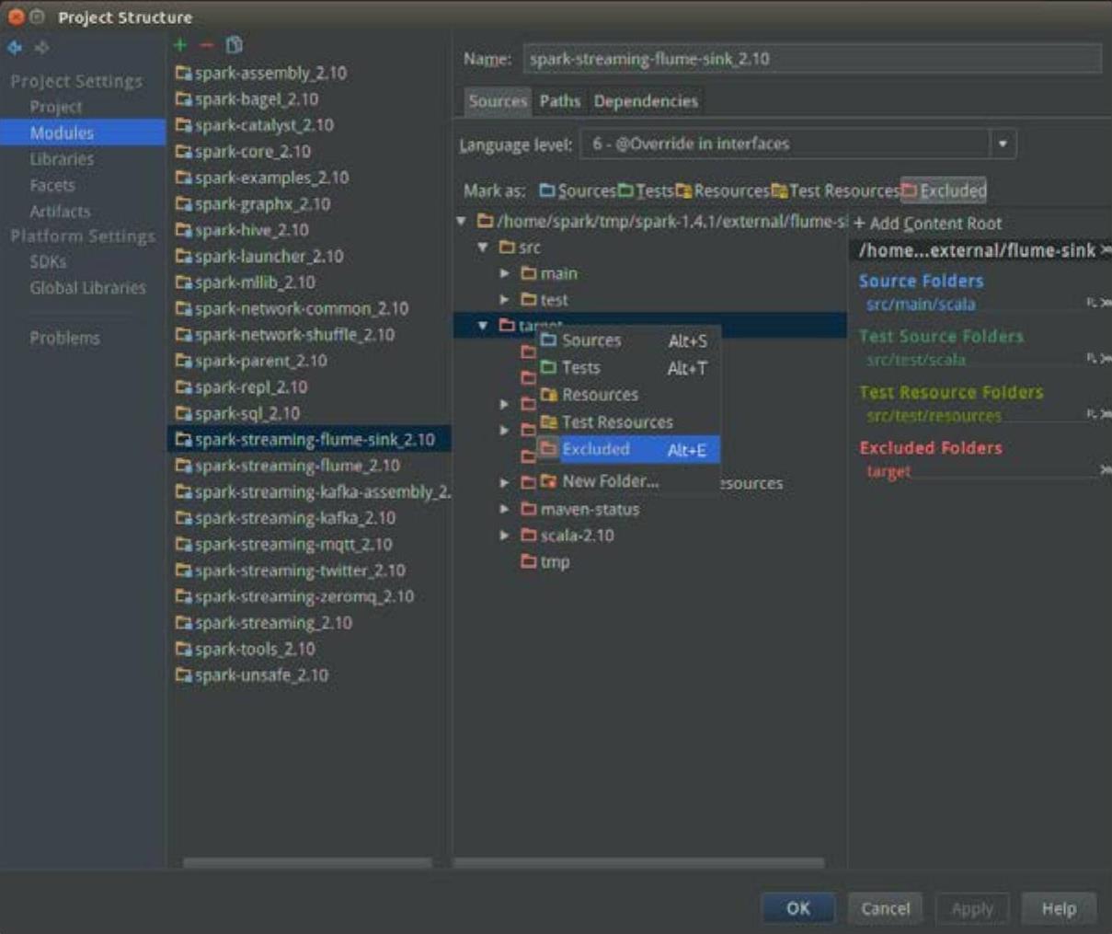Mark as Resources in toolbar

pos(723,190)
